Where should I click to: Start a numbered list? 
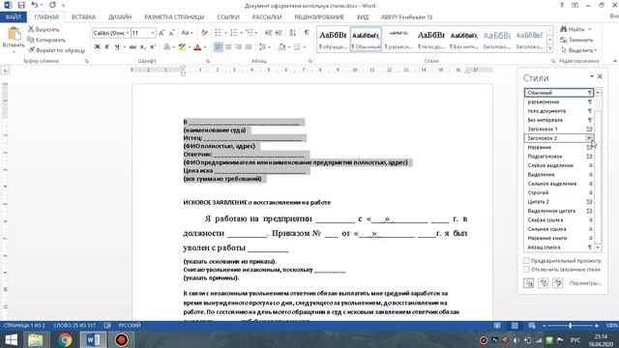(x=234, y=33)
